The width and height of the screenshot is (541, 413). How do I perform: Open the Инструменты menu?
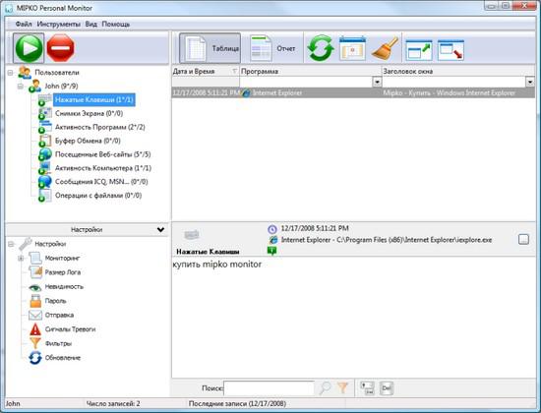58,25
